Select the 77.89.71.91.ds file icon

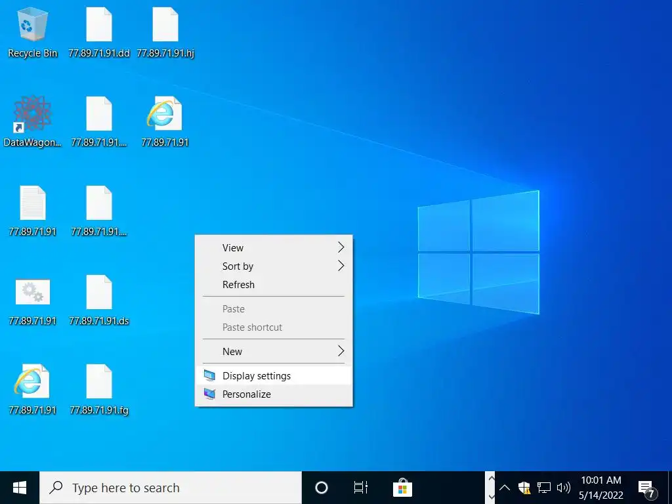click(x=99, y=300)
